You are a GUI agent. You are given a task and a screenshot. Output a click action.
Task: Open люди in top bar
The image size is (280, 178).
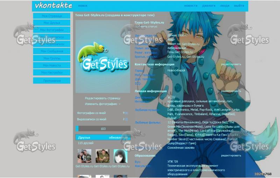coord(225,6)
